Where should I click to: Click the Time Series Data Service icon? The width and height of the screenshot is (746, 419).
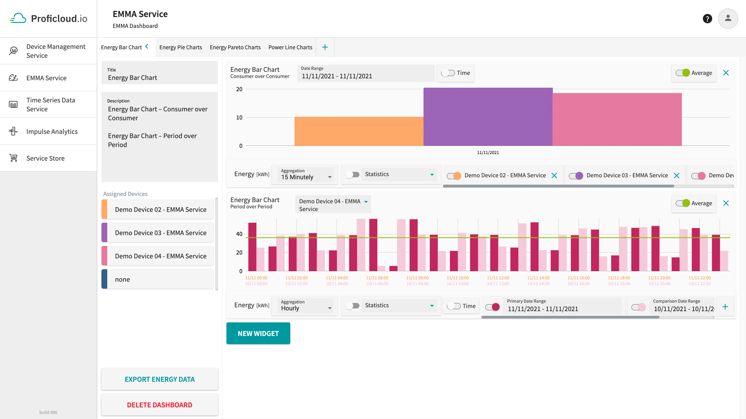pyautogui.click(x=13, y=104)
